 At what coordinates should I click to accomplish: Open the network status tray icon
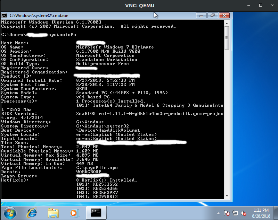click(235, 213)
